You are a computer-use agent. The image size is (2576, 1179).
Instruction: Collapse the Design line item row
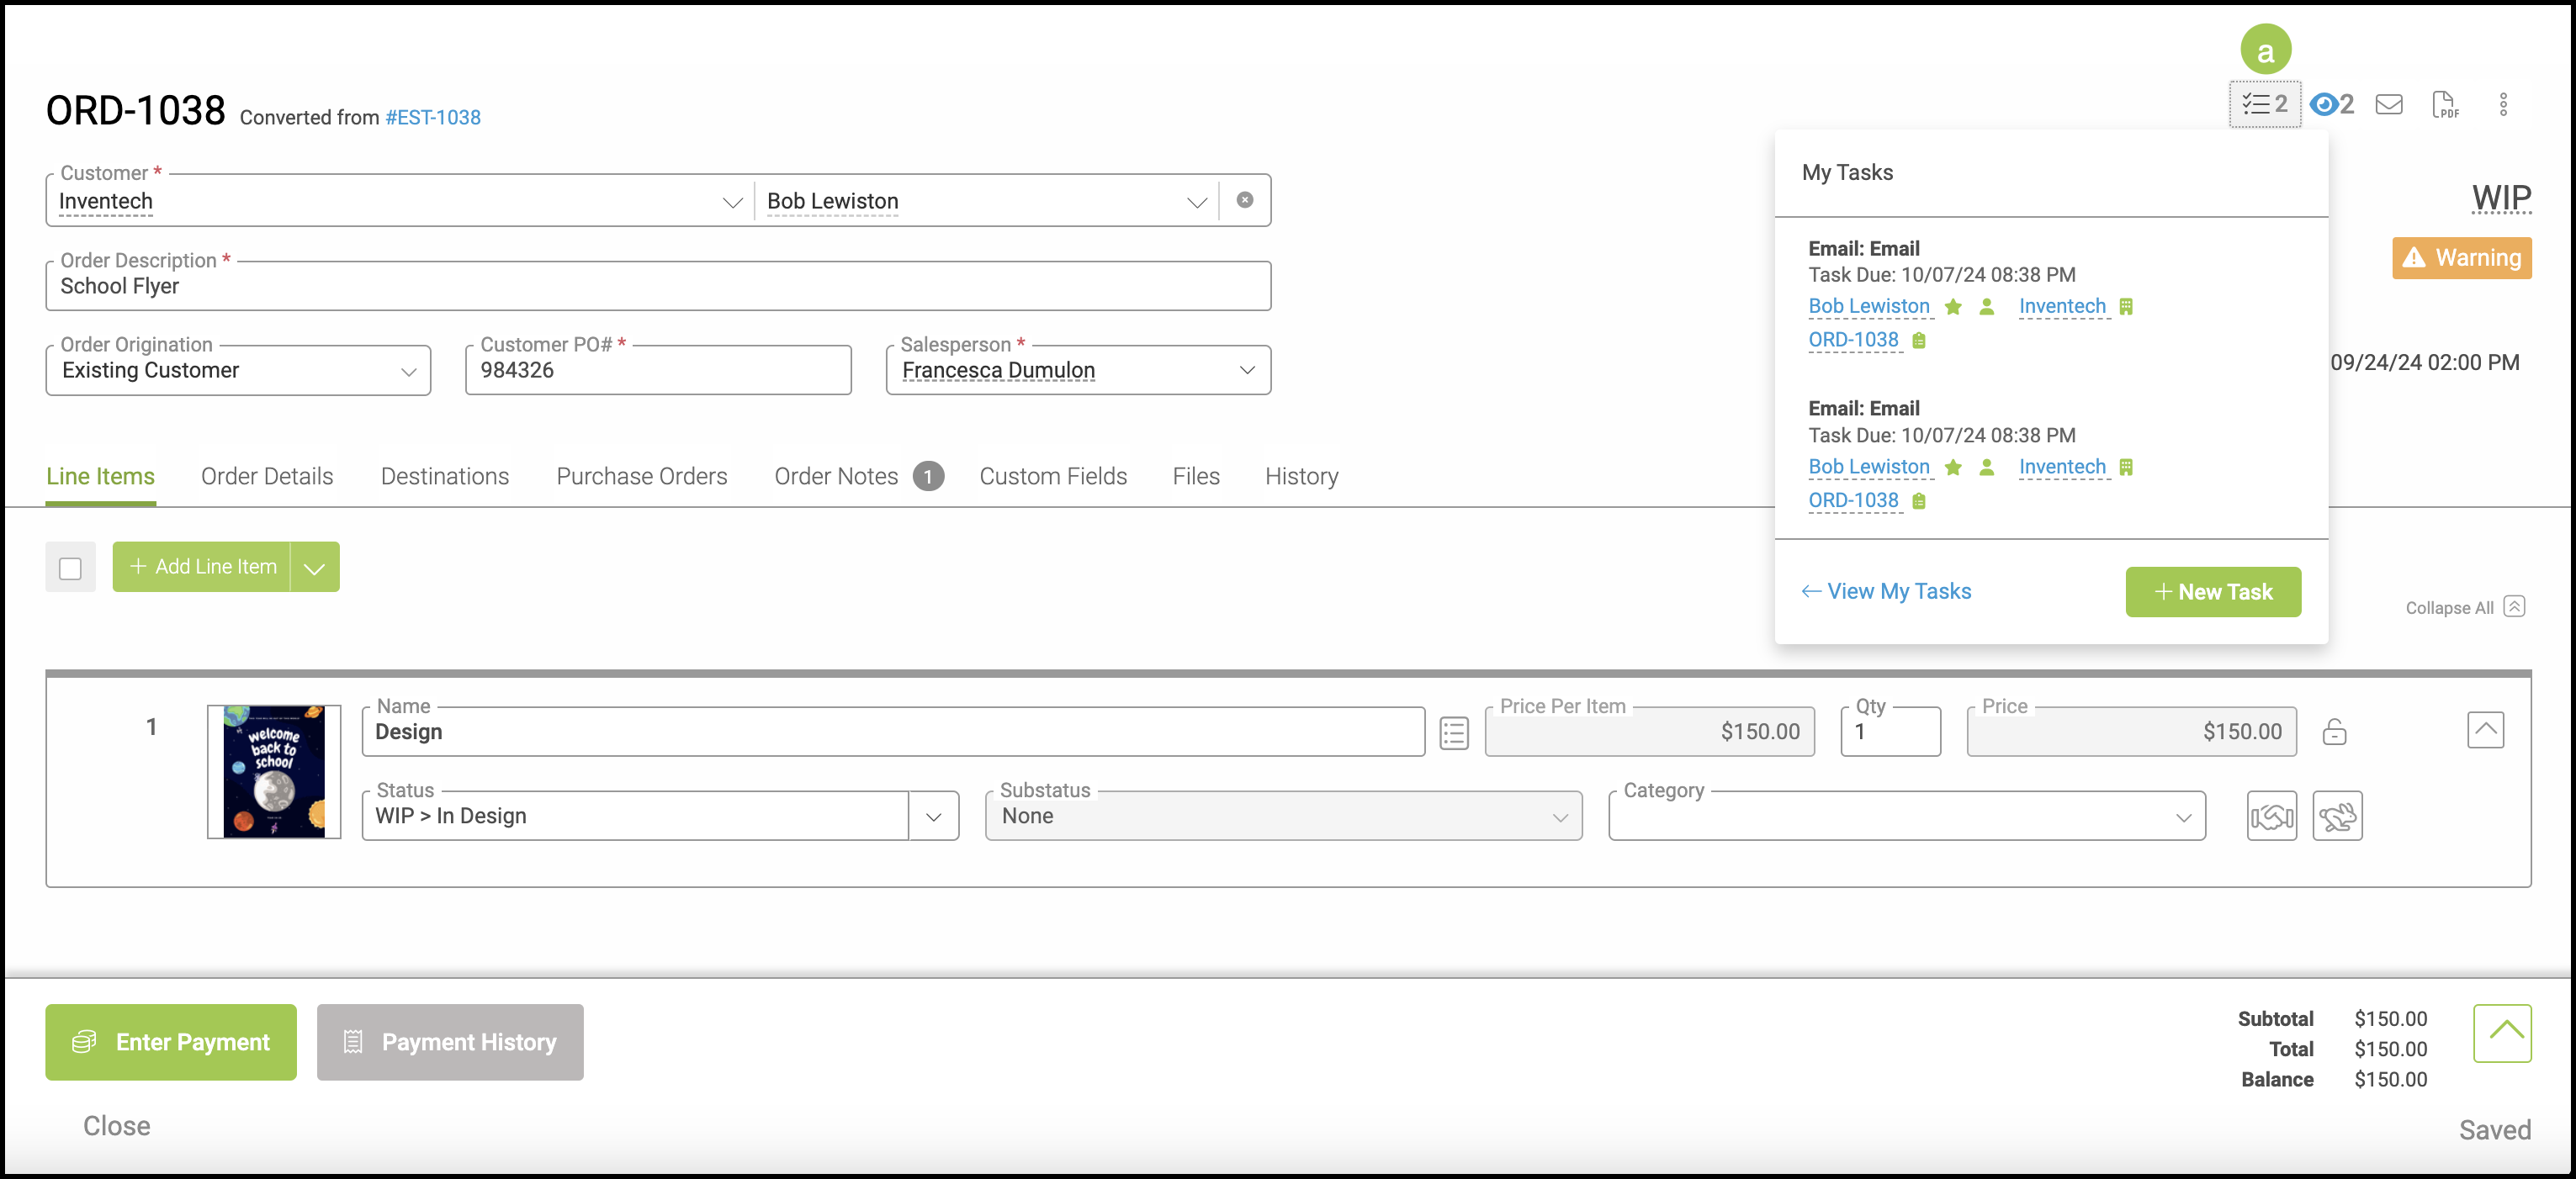(x=2484, y=730)
